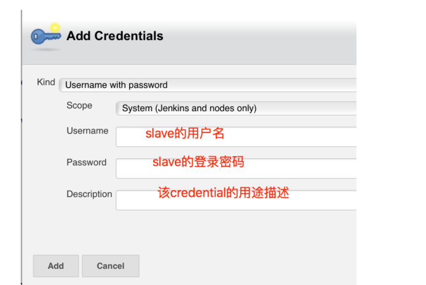Click the red credential purpose annotation
The width and height of the screenshot is (426, 285).
pos(223,193)
